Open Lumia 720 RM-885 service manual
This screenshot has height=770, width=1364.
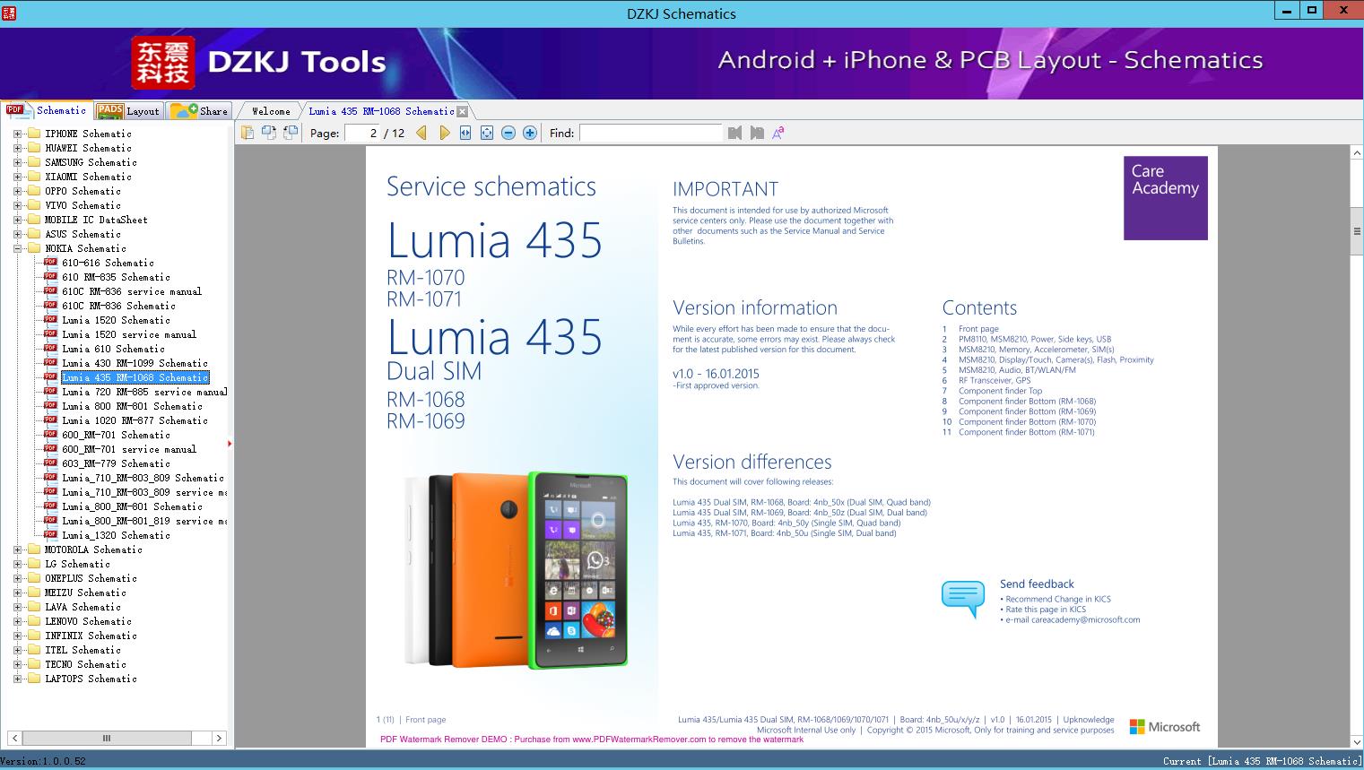144,392
